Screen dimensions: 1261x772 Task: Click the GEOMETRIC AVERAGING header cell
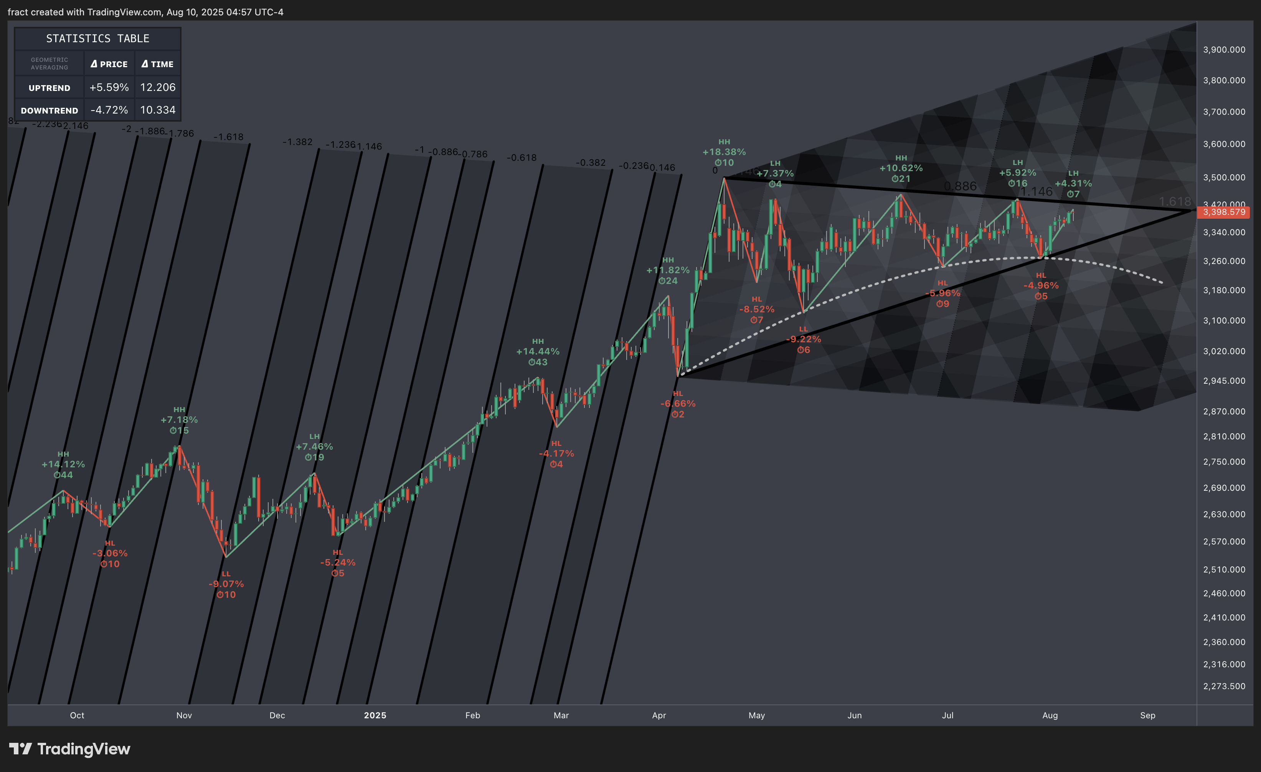(49, 63)
